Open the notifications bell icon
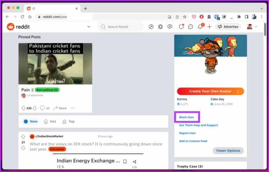The image size is (269, 172). click(x=200, y=27)
